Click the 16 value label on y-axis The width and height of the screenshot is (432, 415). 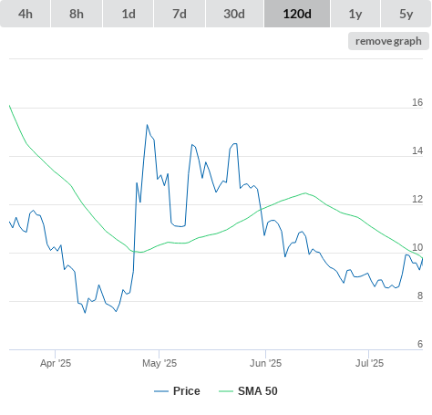[x=417, y=102]
